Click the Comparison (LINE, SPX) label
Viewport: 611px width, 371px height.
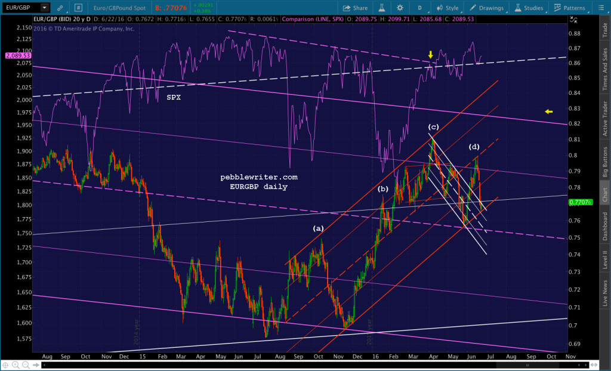[313, 18]
